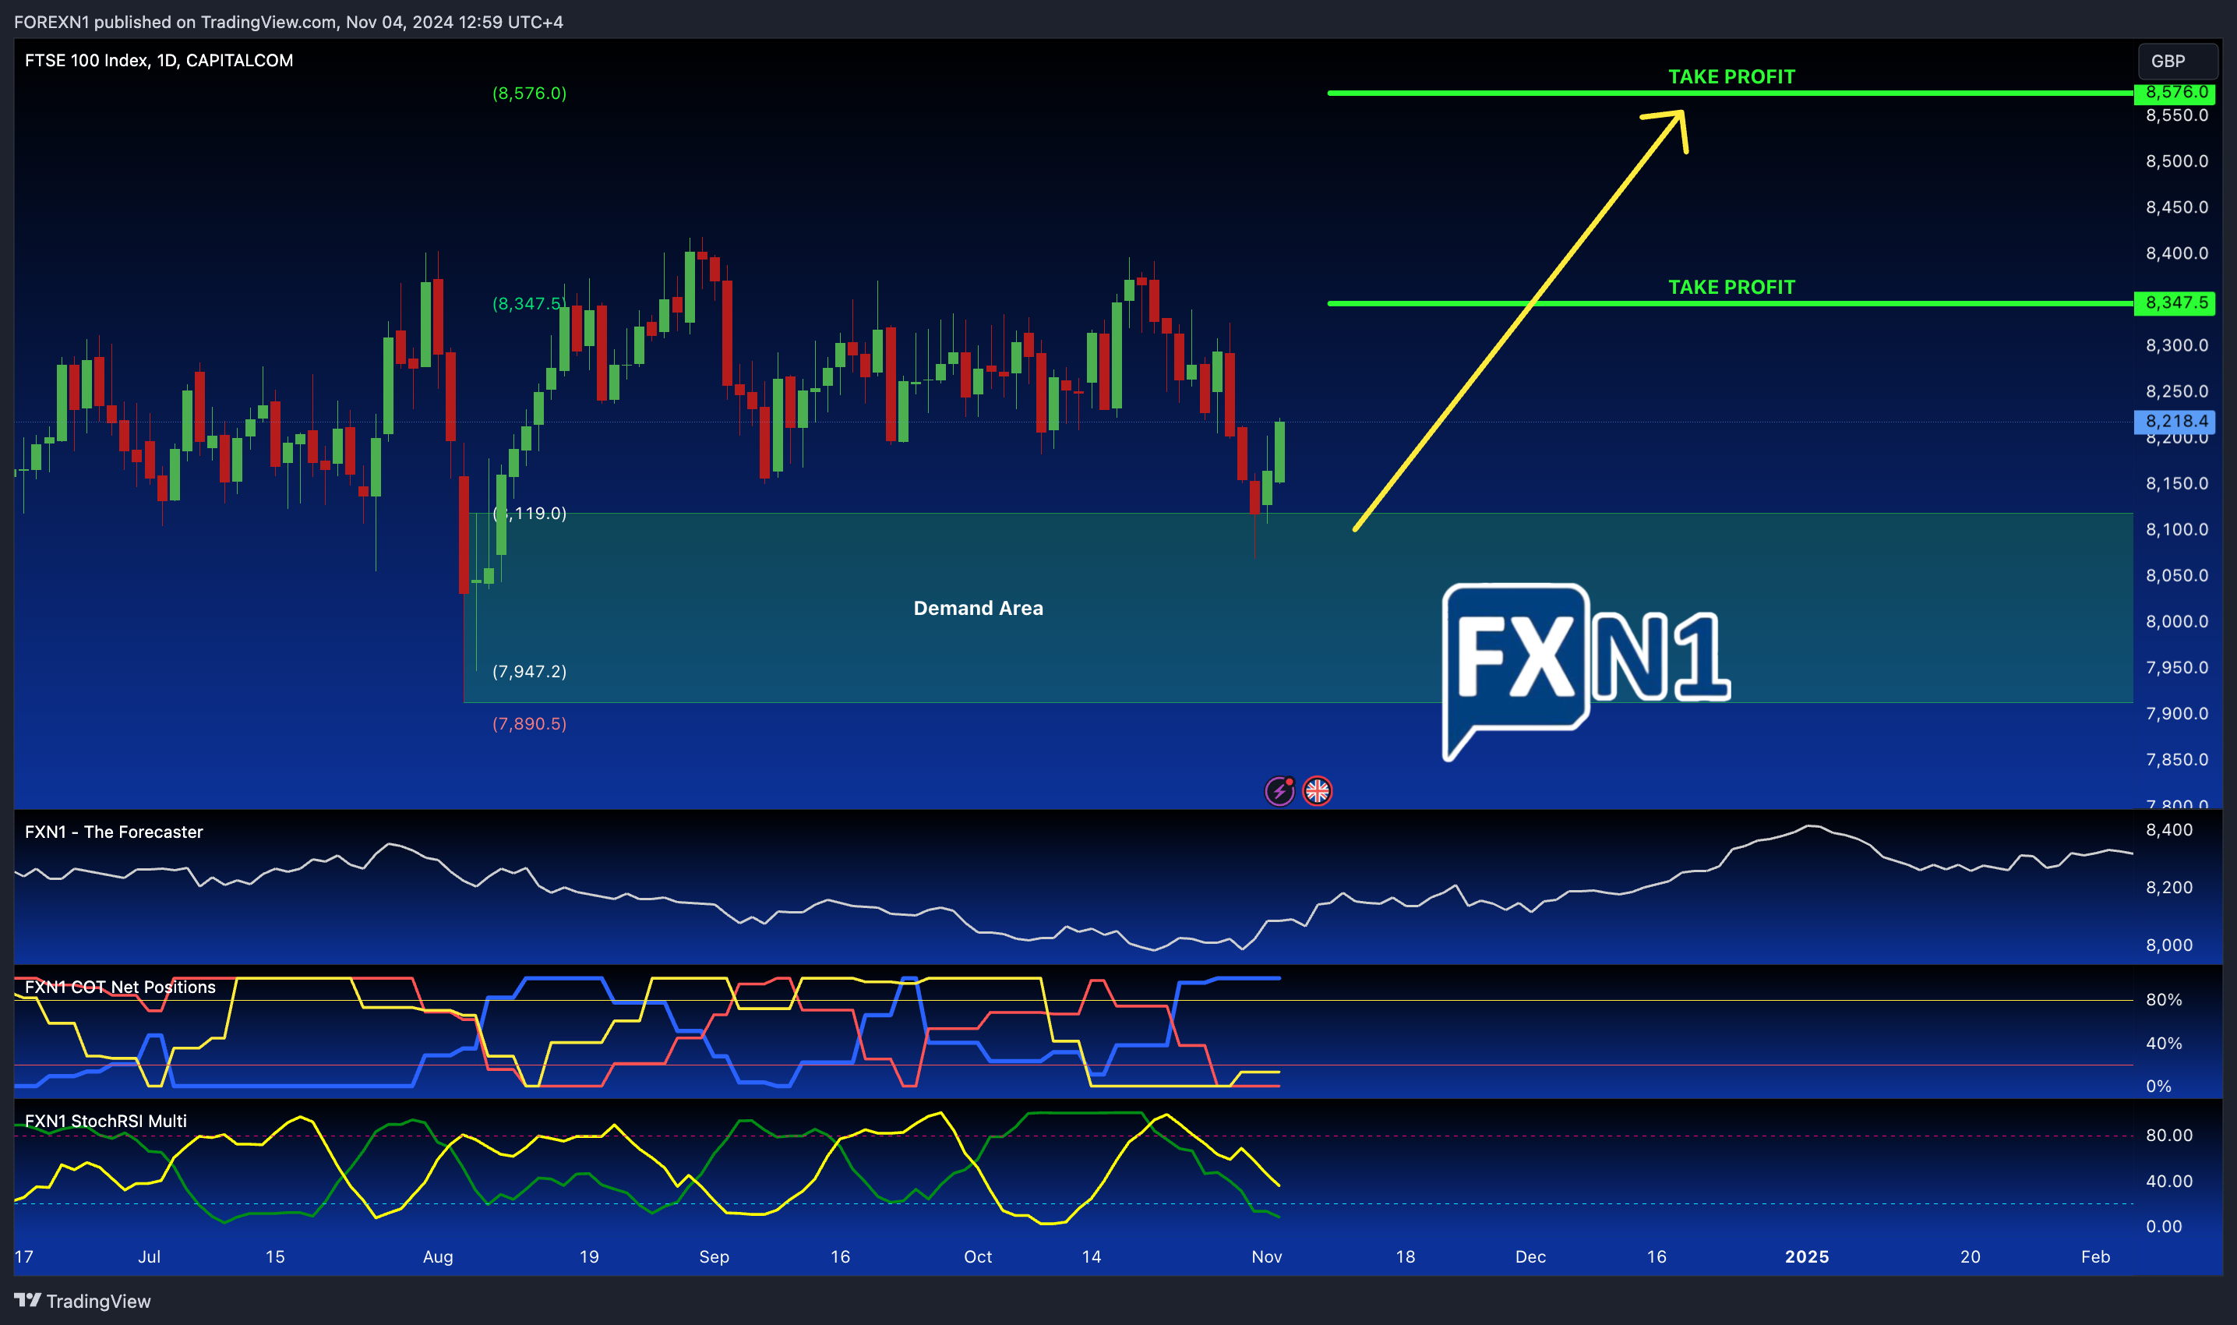Select the 8,576.0 price axis label

coord(2175,92)
